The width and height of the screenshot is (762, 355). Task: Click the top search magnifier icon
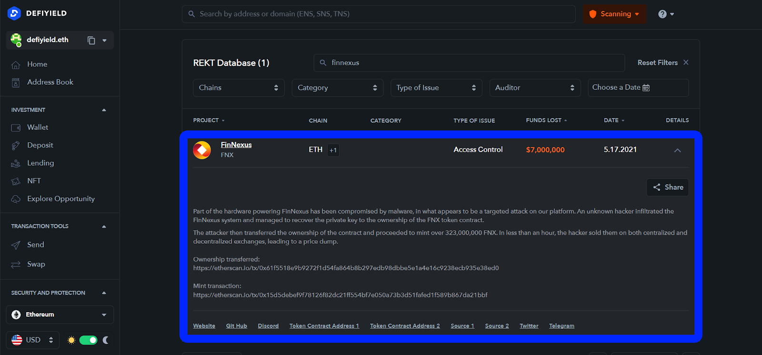pyautogui.click(x=191, y=14)
